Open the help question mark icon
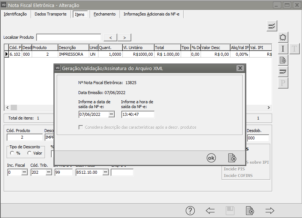302x218 pixels. pos(190,211)
